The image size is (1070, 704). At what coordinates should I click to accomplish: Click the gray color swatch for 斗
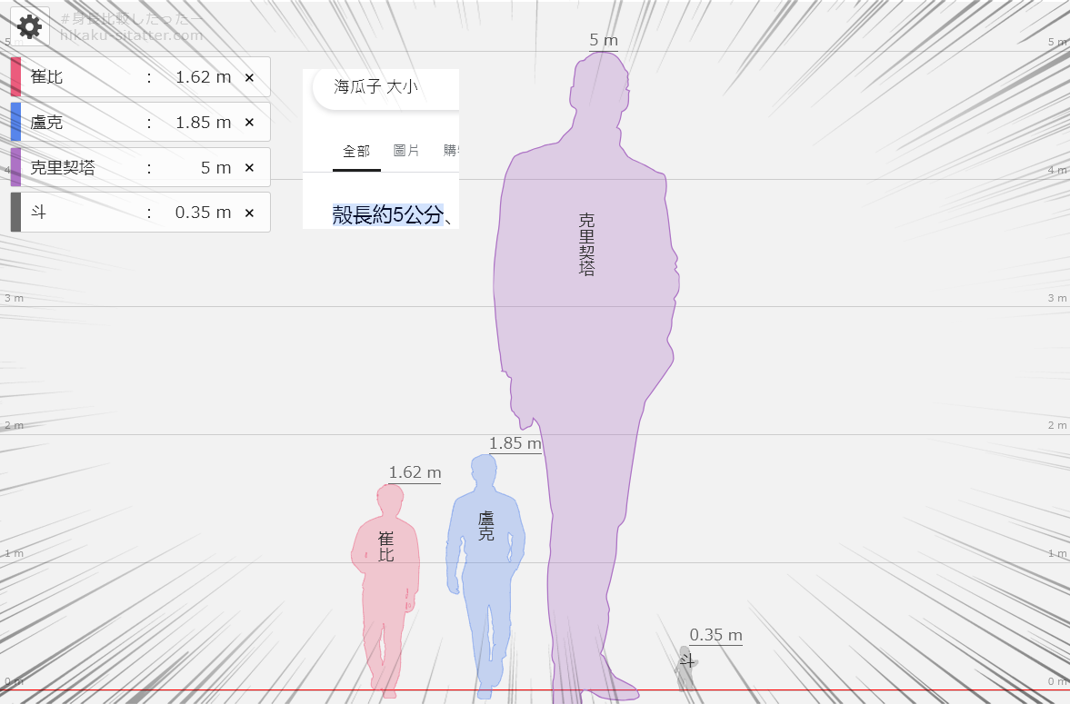pos(15,213)
